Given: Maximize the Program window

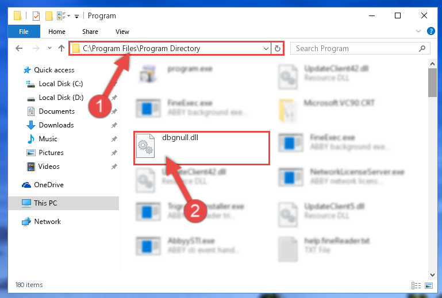Looking at the screenshot, I should [x=398, y=16].
